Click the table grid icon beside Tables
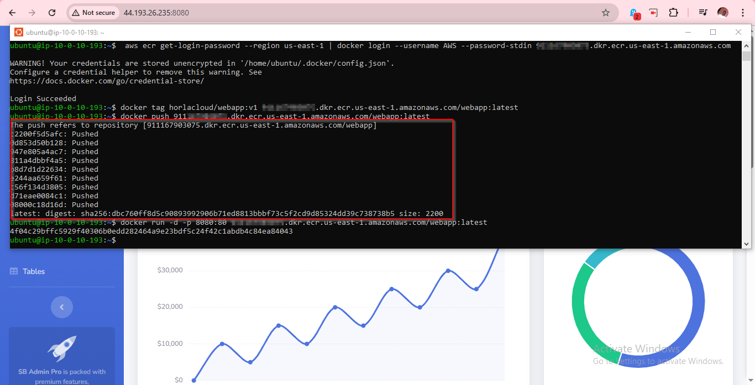 pos(14,271)
